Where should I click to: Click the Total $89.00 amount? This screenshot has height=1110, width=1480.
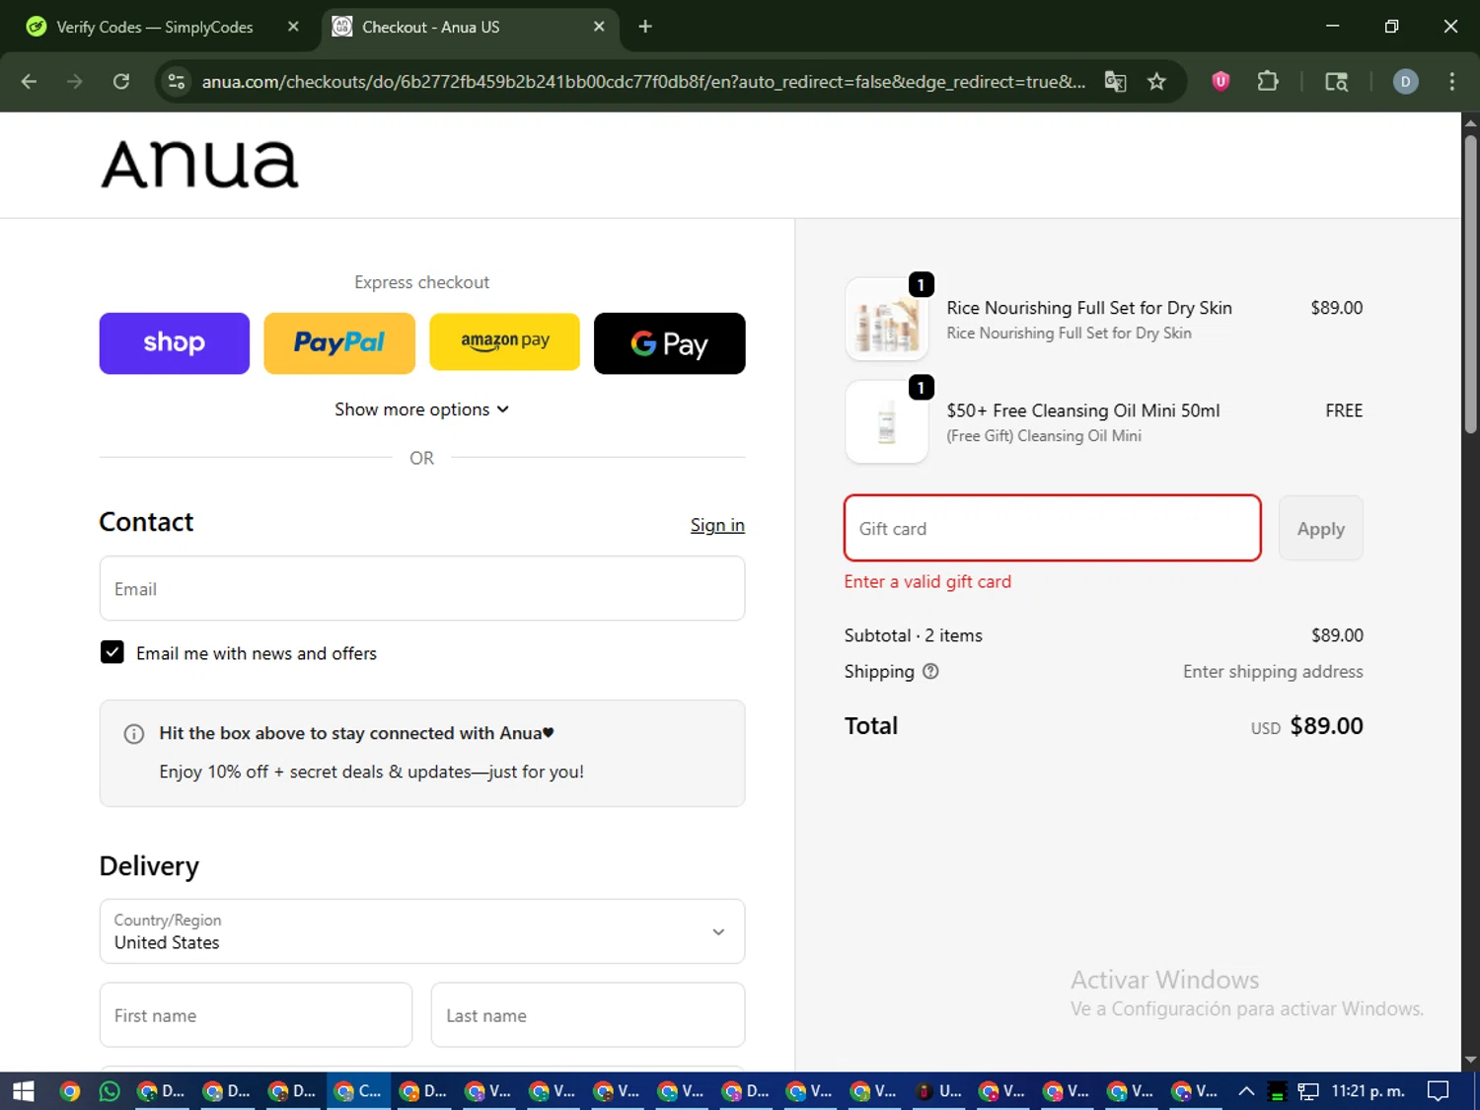coord(1326,726)
